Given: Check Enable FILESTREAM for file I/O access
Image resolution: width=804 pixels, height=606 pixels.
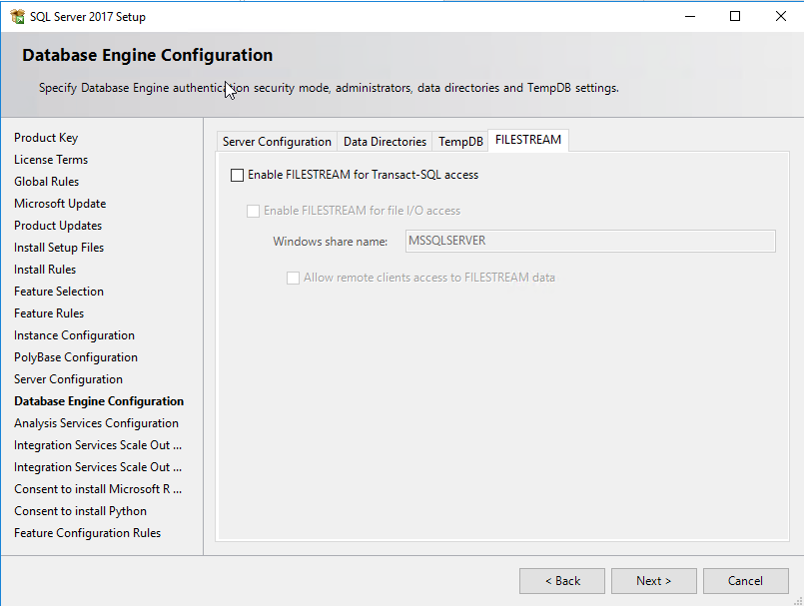Looking at the screenshot, I should [x=253, y=211].
